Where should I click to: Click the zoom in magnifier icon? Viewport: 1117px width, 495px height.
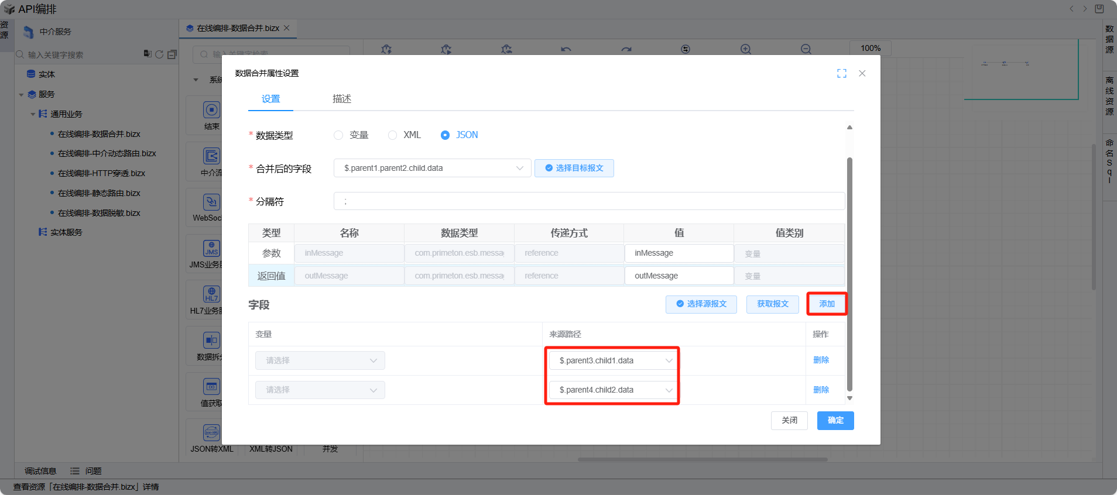(745, 49)
